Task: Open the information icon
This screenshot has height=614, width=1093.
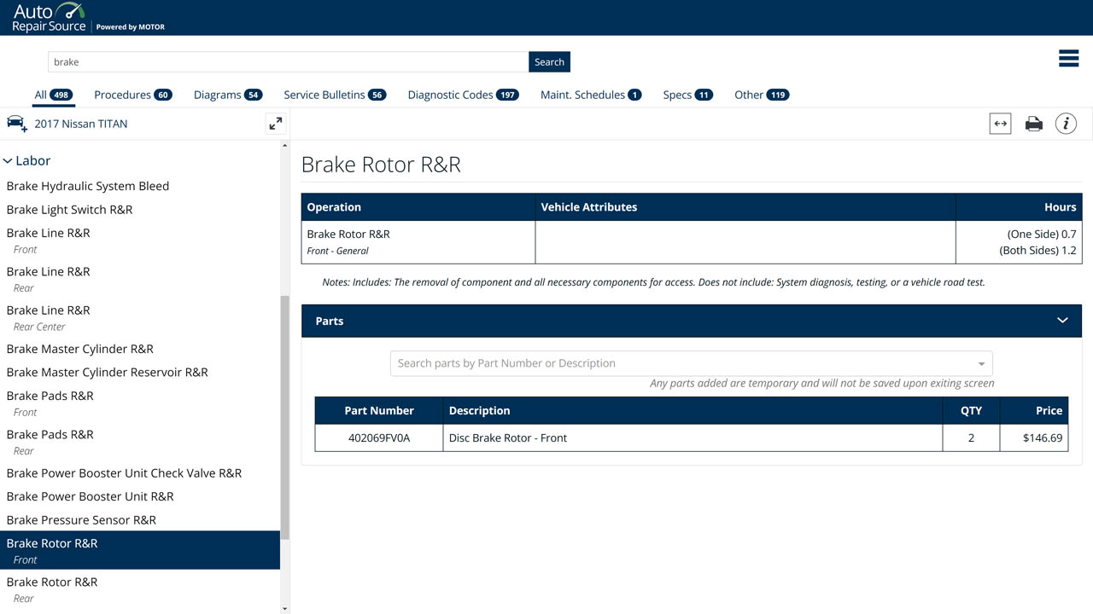Action: (1066, 124)
